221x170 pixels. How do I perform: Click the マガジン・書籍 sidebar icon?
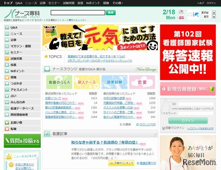tap(7, 46)
